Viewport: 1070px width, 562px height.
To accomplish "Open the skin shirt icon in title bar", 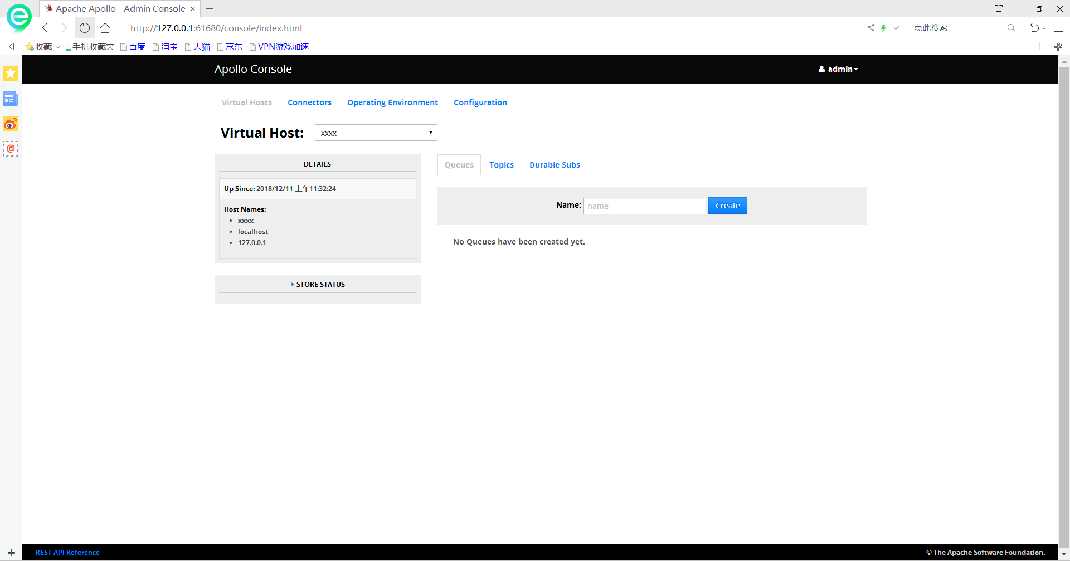I will (999, 8).
